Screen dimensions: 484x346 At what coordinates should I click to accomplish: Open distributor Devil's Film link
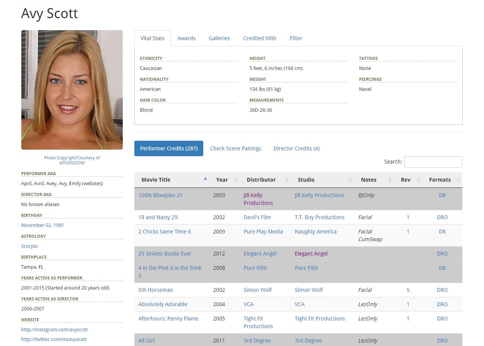point(257,217)
